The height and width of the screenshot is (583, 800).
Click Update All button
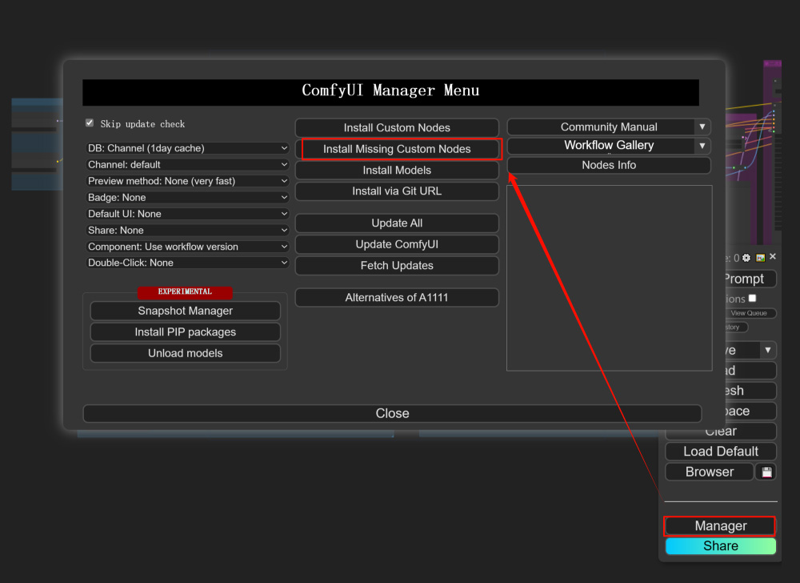[397, 223]
